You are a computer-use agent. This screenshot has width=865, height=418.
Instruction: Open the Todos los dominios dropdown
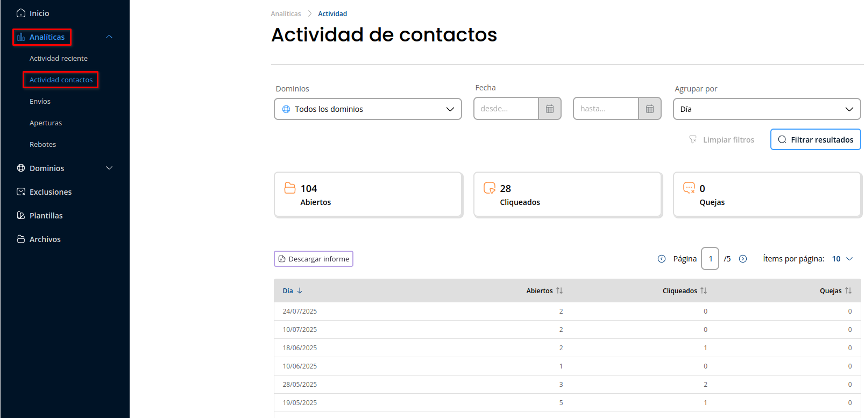point(368,109)
